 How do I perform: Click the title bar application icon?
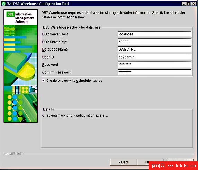[x=4, y=4]
